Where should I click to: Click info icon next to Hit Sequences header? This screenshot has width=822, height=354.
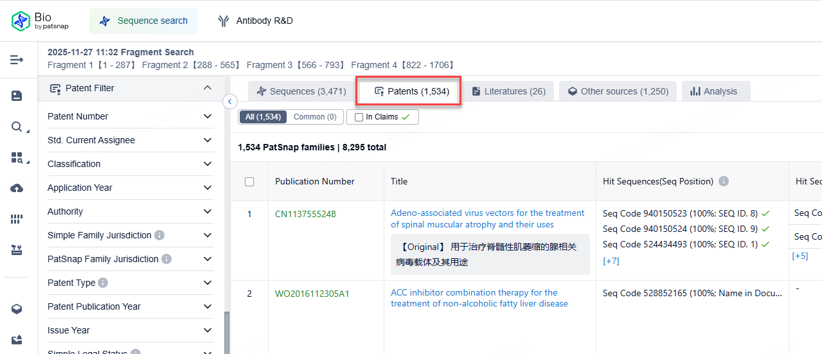coord(724,182)
